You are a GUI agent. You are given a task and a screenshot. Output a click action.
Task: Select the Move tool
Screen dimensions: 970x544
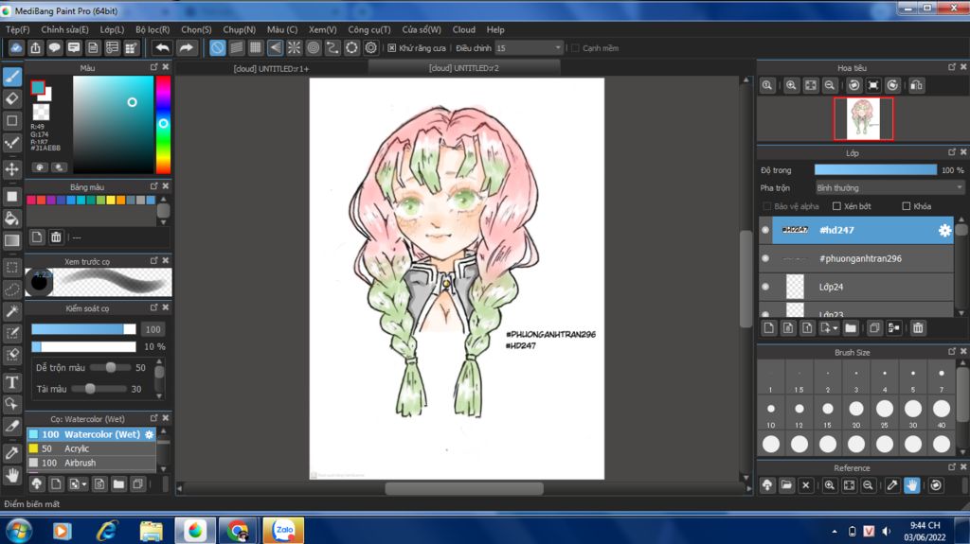coord(12,168)
